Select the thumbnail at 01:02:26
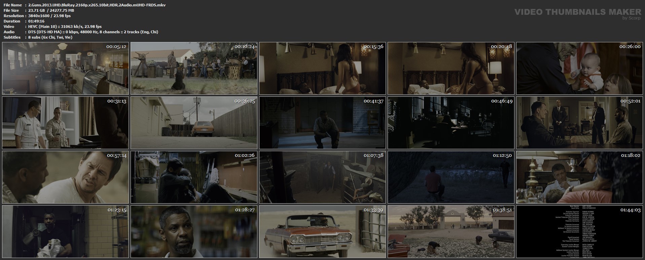 [x=194, y=177]
